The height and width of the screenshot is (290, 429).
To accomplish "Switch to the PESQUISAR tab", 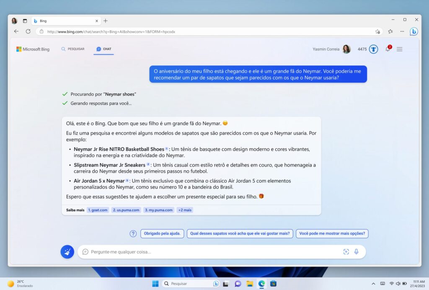I will tap(73, 49).
